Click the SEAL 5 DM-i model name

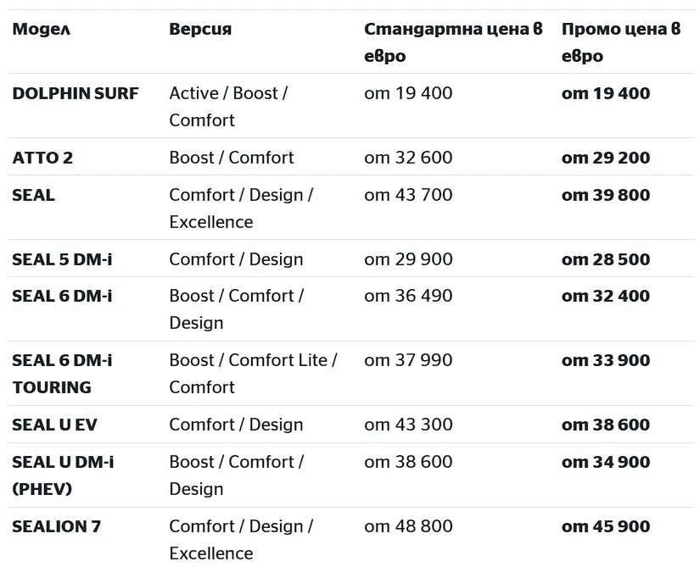[62, 259]
